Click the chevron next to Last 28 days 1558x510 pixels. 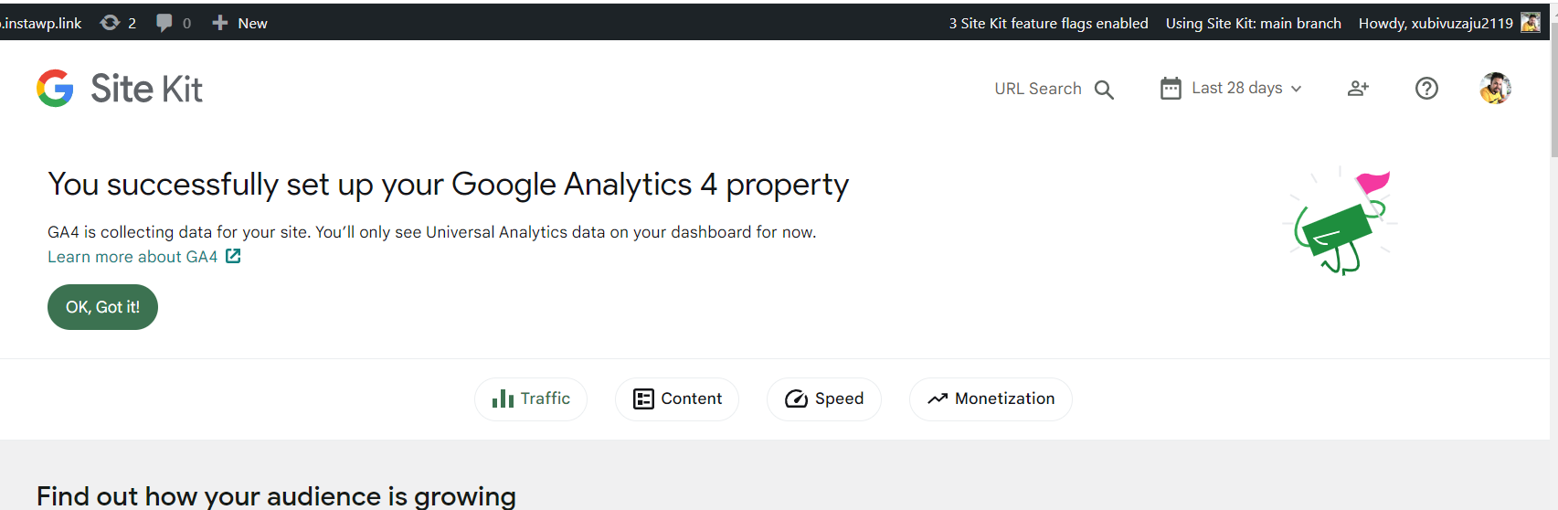1296,89
